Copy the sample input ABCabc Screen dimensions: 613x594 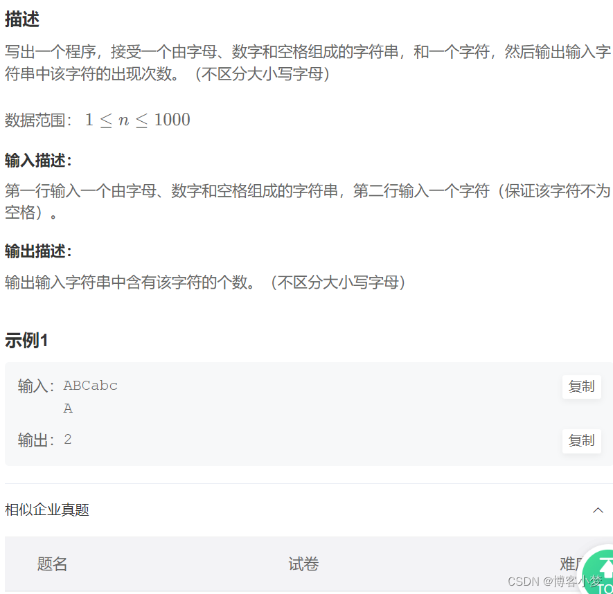pyautogui.click(x=581, y=387)
